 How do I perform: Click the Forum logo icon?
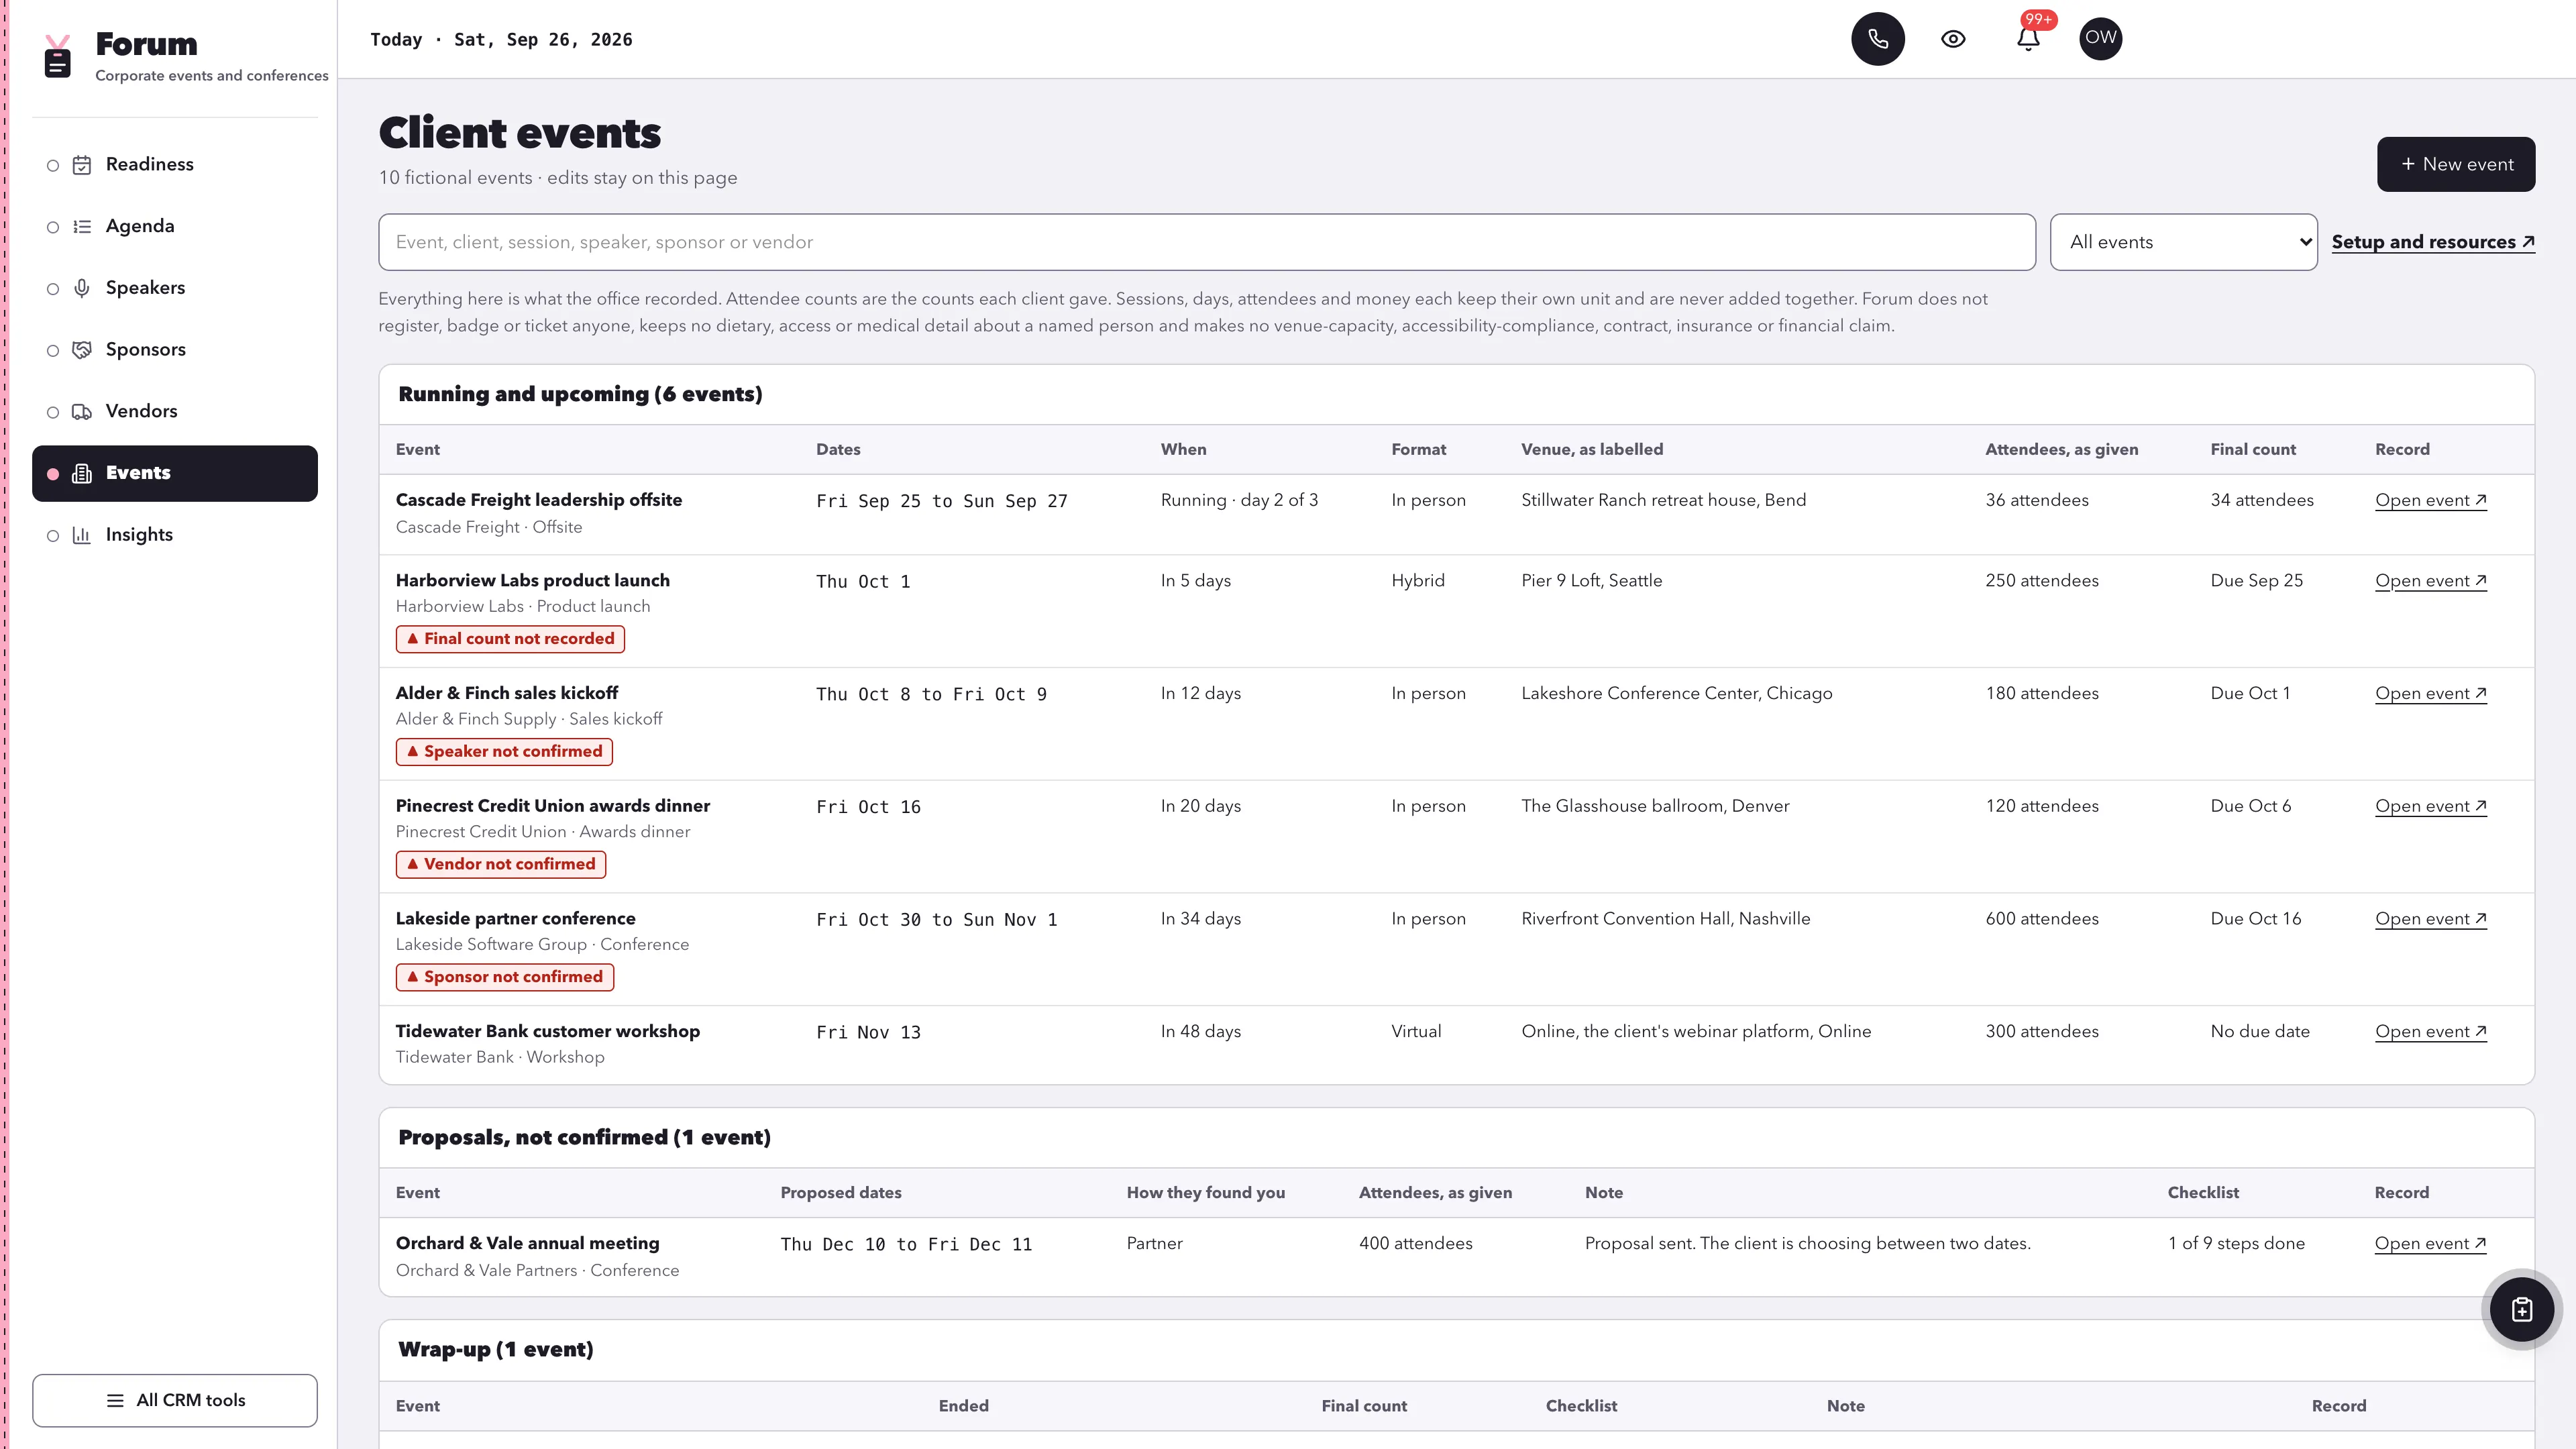point(58,57)
